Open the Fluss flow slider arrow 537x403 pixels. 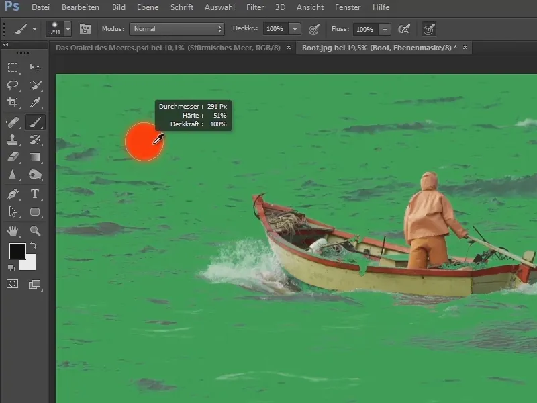click(x=385, y=29)
